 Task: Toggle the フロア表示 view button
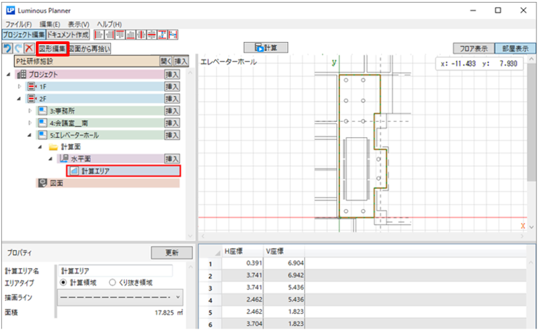(473, 48)
